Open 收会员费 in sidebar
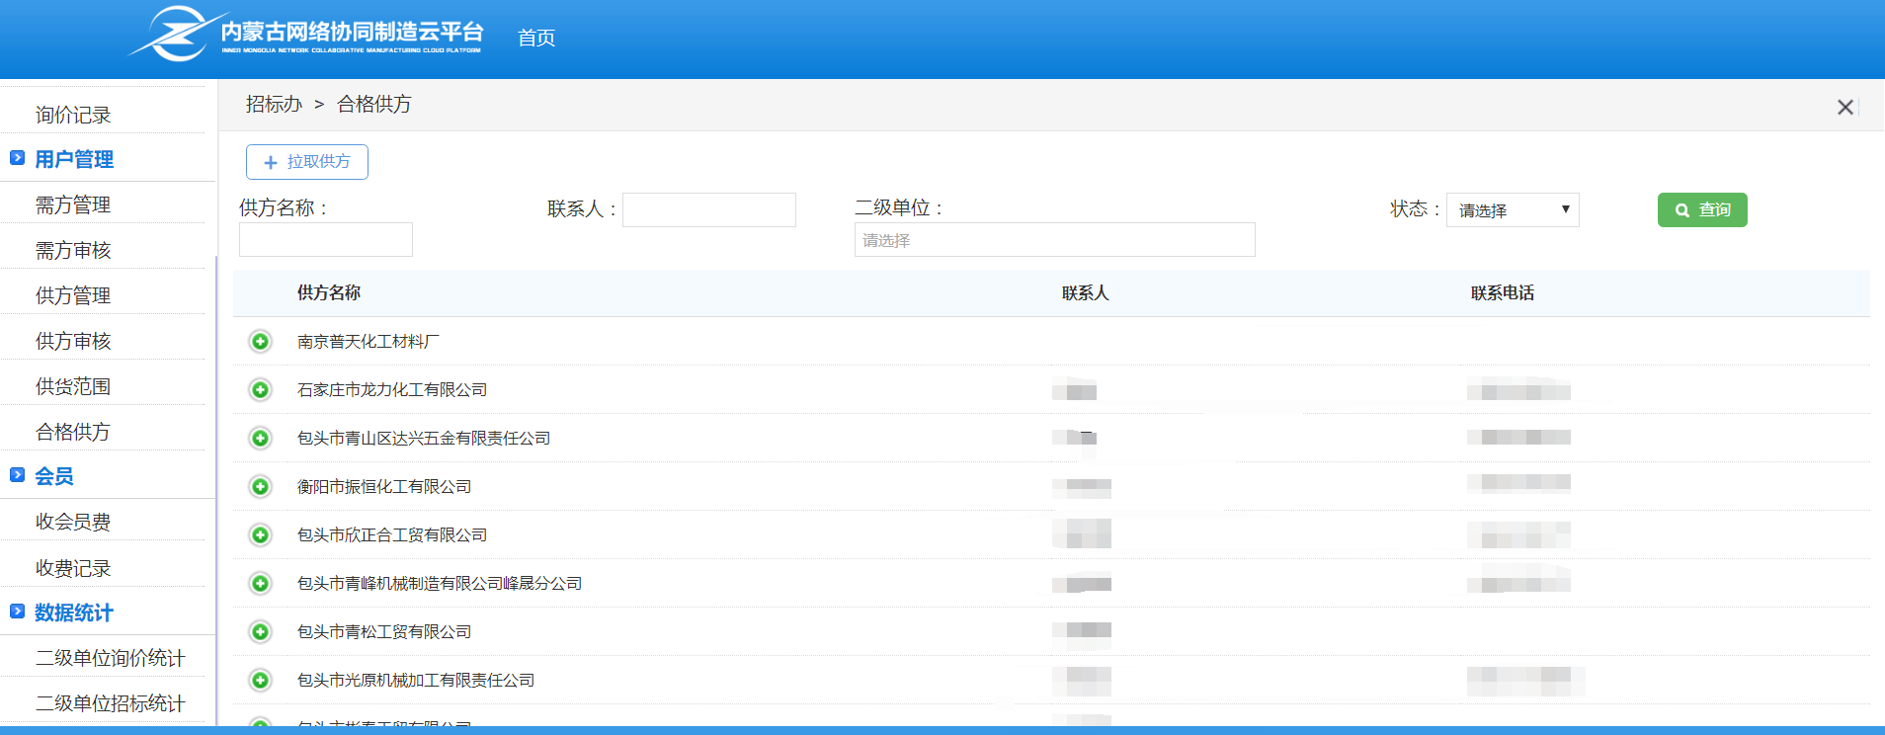Viewport: 1885px width, 735px height. coord(73,522)
